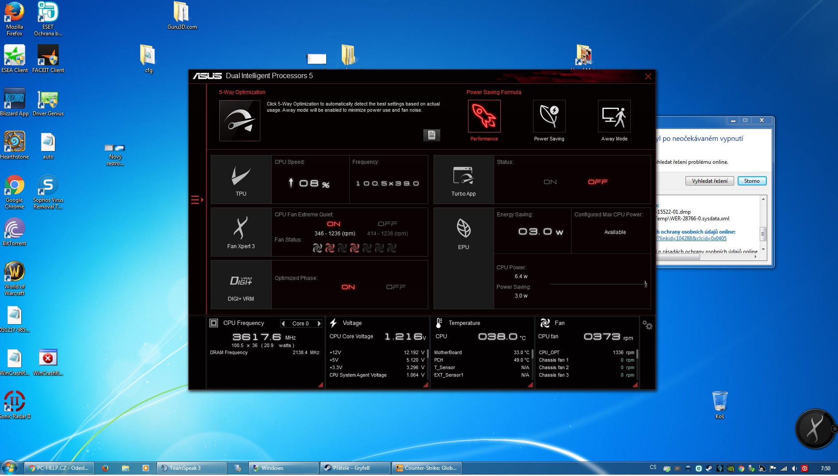Viewport: 838px width, 476px height.
Task: Switch to TeamSpeak 3 taskbar item
Action: [192, 468]
